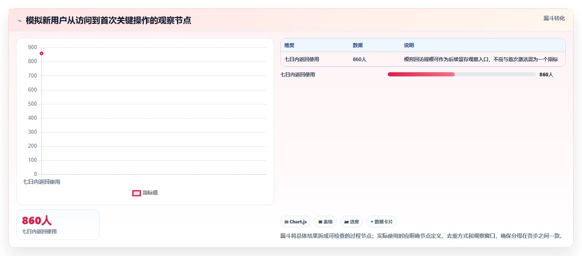
Task: Select the 进度 tag chip
Action: pyautogui.click(x=351, y=222)
